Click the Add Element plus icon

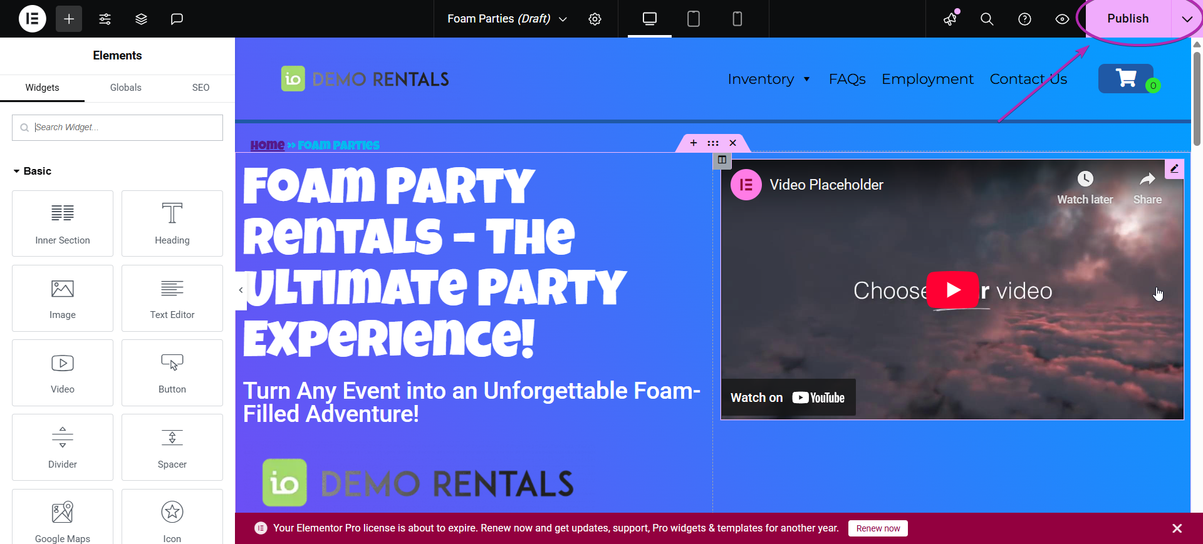pyautogui.click(x=69, y=19)
